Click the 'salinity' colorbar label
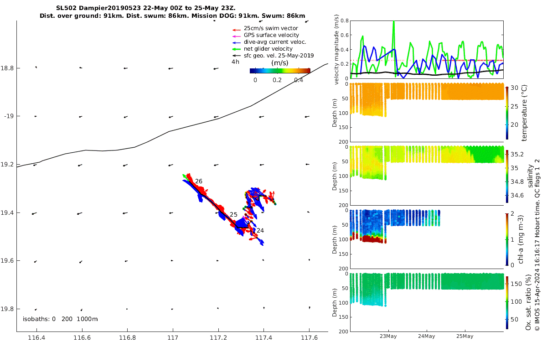This screenshot has height=342, width=547. (530, 176)
